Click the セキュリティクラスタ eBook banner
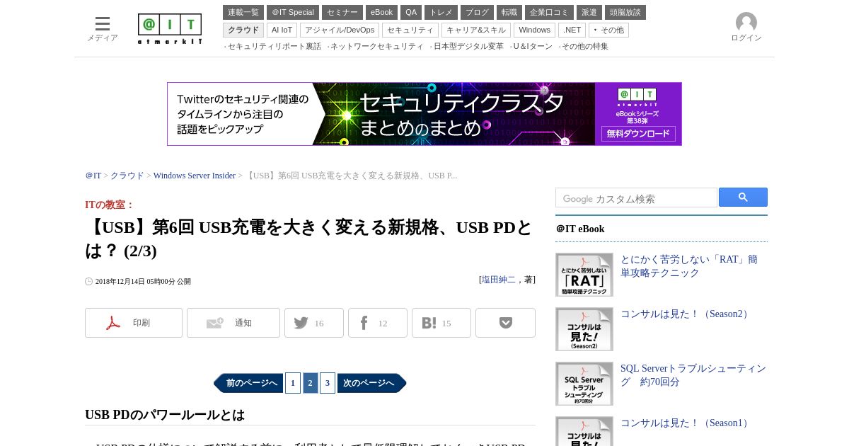The width and height of the screenshot is (849, 446). click(424, 114)
